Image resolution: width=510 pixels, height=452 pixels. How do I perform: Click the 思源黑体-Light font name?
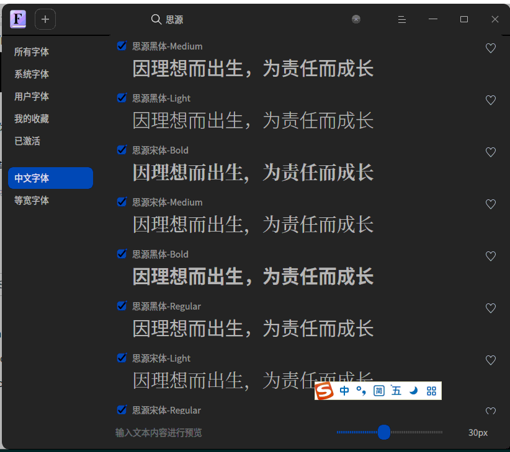click(x=161, y=98)
